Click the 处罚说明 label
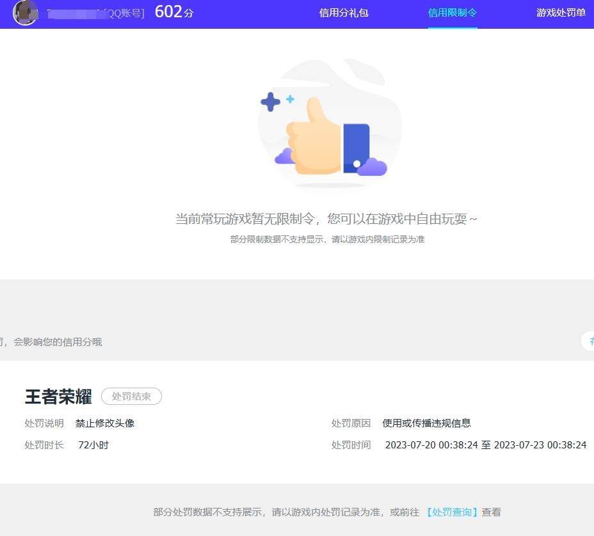Screen dimensions: 594x536 [44, 423]
